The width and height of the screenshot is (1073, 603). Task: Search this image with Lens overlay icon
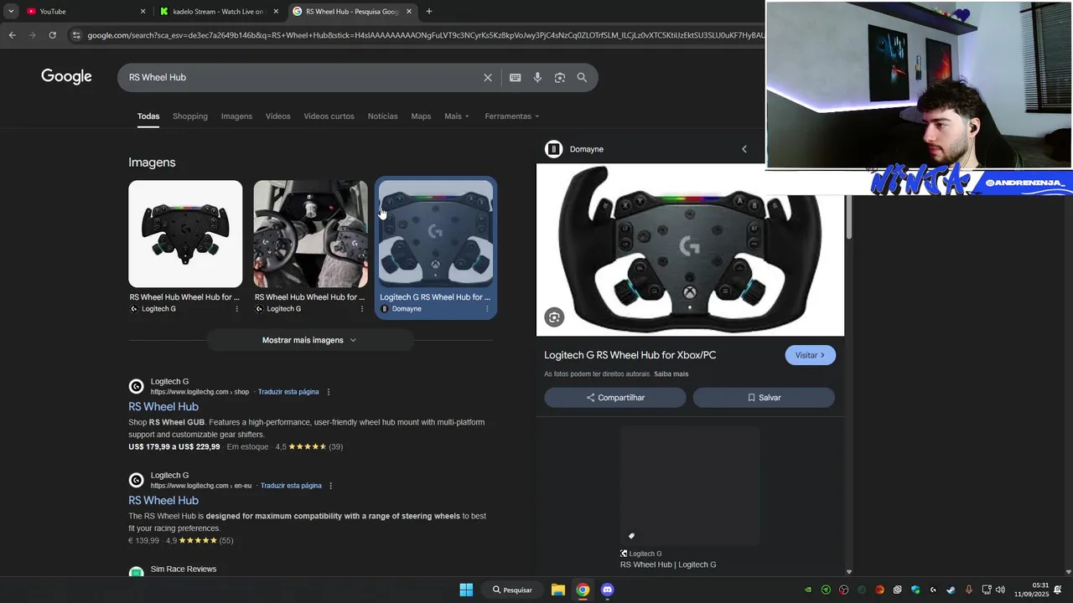pyautogui.click(x=553, y=317)
